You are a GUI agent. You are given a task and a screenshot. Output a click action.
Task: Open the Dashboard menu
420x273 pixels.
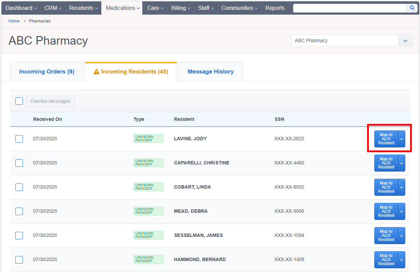point(21,8)
